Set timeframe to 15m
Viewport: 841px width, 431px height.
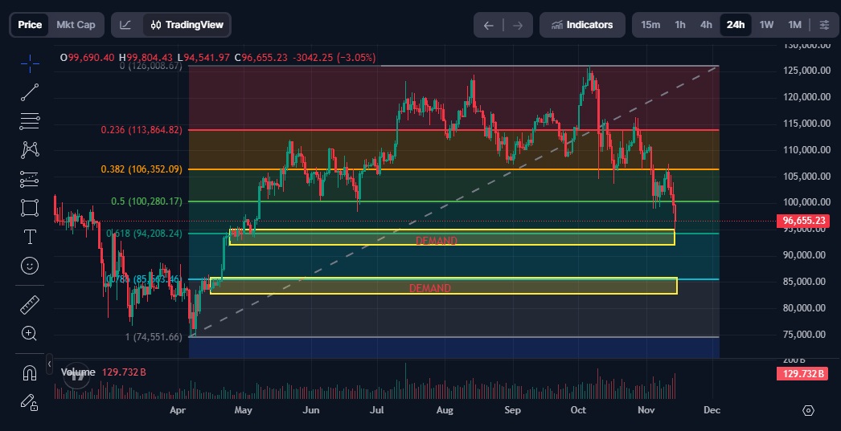tap(650, 25)
